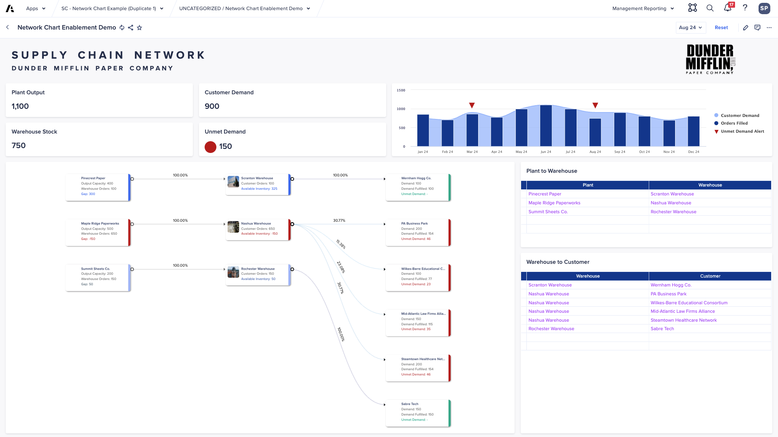Open the notifications bell
This screenshot has width=778, height=437.
point(728,8)
